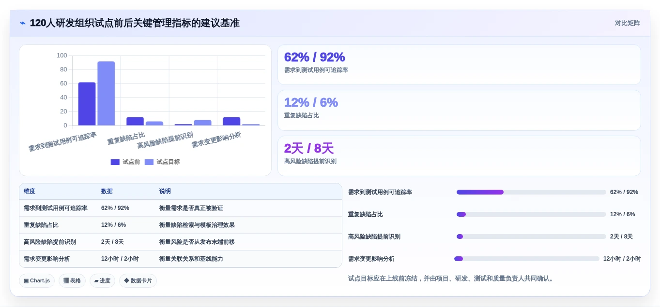Viewport: 660px width, 307px height.
Task: Click the chart axis label 重复缺陷占比
Action: [126, 139]
